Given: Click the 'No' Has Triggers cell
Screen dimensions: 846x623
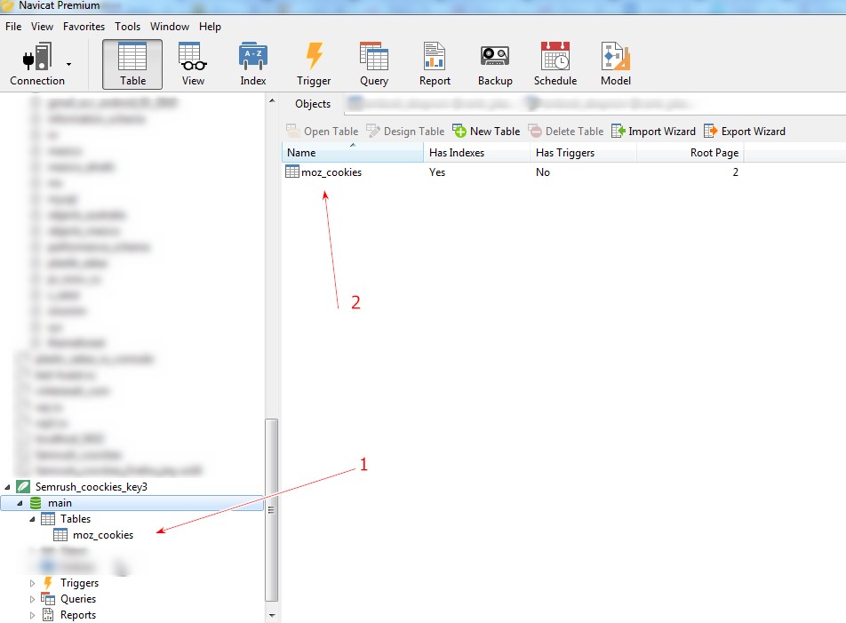Looking at the screenshot, I should [543, 172].
